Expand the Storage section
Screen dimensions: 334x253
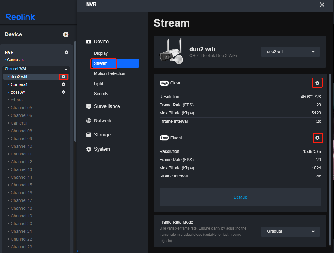[x=102, y=135]
